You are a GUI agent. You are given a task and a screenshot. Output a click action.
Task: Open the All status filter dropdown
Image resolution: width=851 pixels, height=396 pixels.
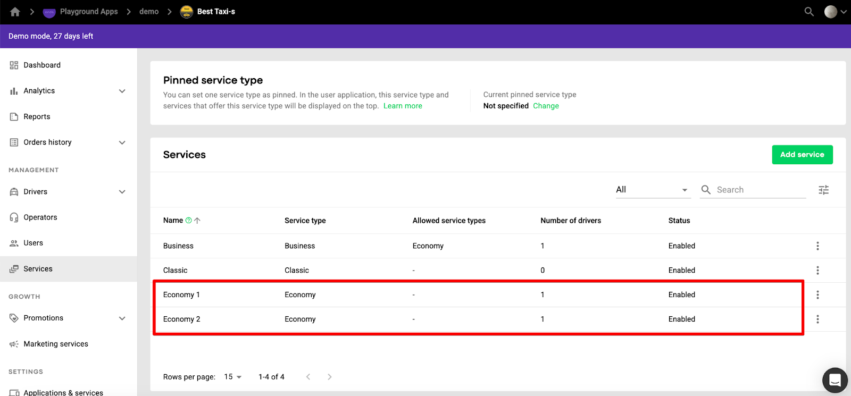tap(652, 190)
